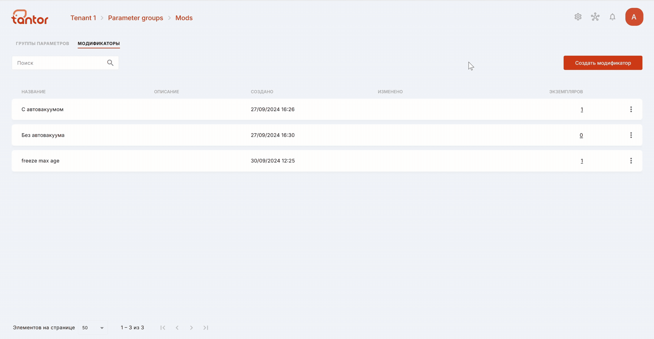Screen dimensions: 654x339
Task: Open actions menu for "freeze max age" row
Action: 631,161
